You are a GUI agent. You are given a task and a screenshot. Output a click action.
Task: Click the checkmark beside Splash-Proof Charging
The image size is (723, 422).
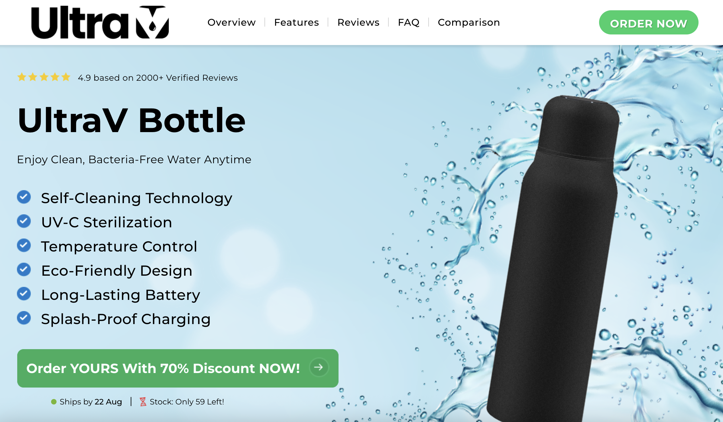click(x=24, y=318)
